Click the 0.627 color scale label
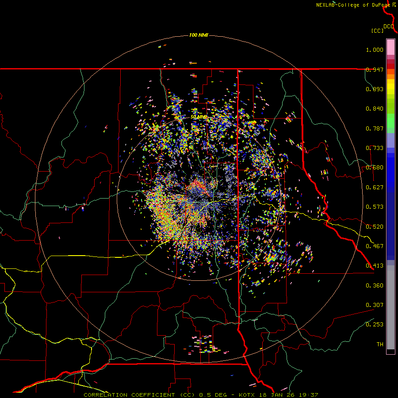The height and width of the screenshot is (398, 398). pyautogui.click(x=375, y=188)
